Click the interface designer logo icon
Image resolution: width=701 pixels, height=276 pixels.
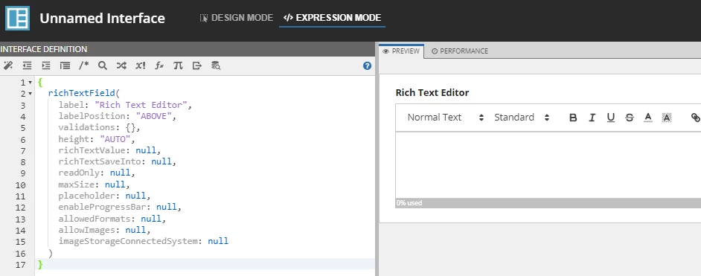coord(17,19)
